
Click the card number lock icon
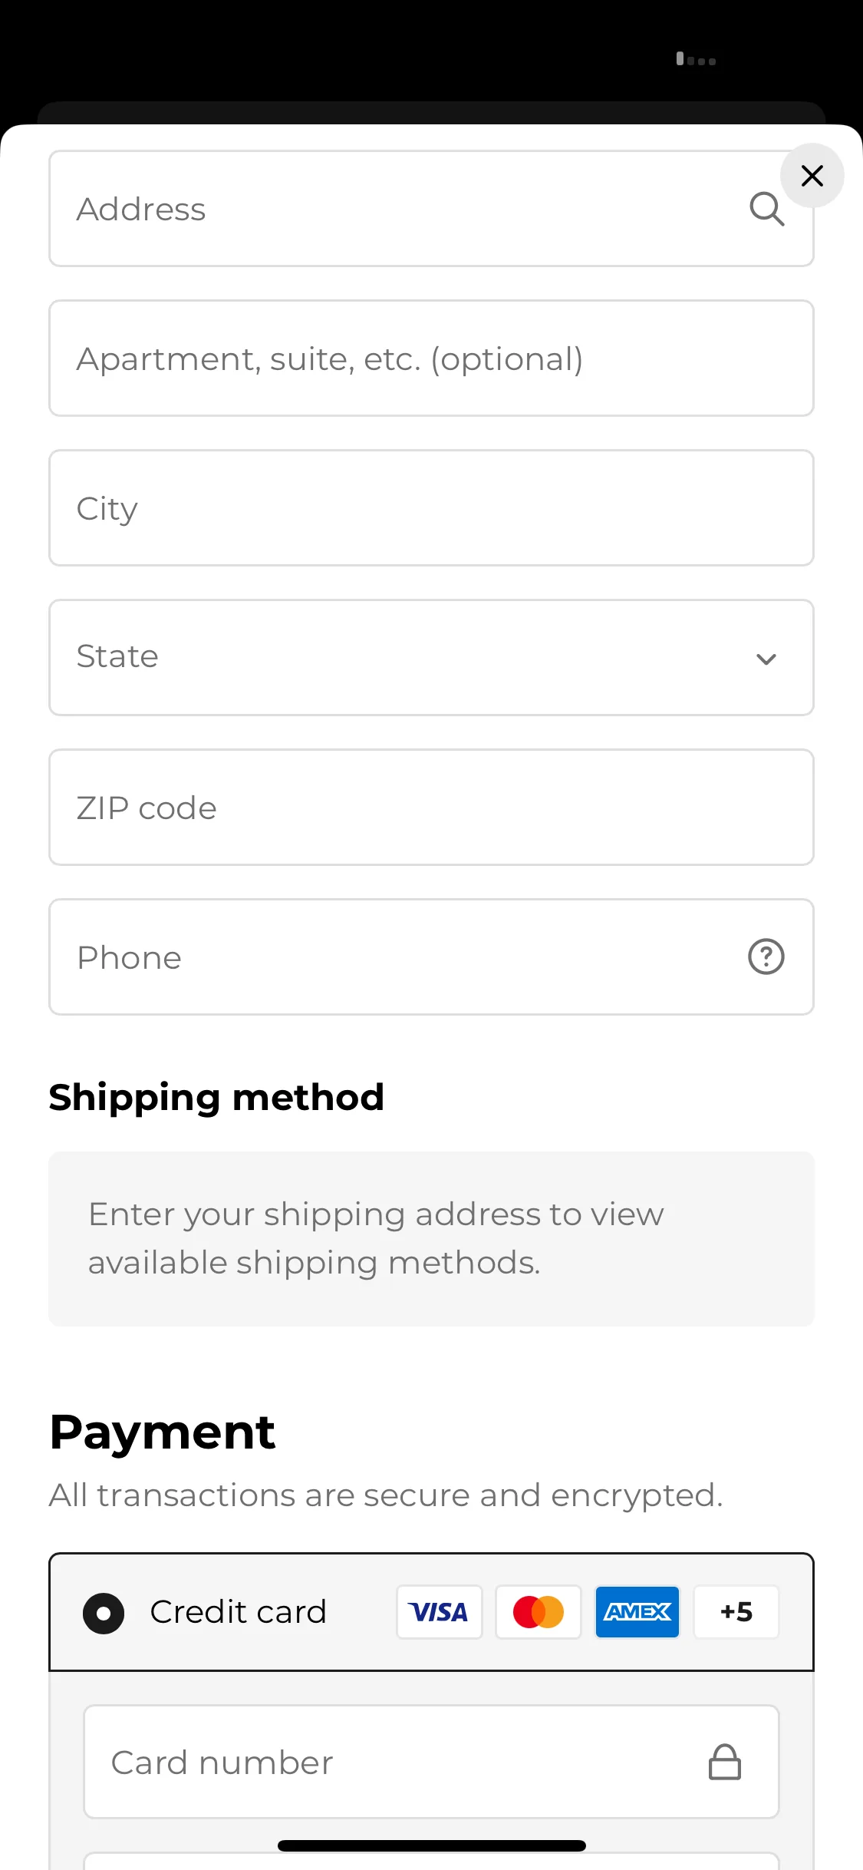724,1762
